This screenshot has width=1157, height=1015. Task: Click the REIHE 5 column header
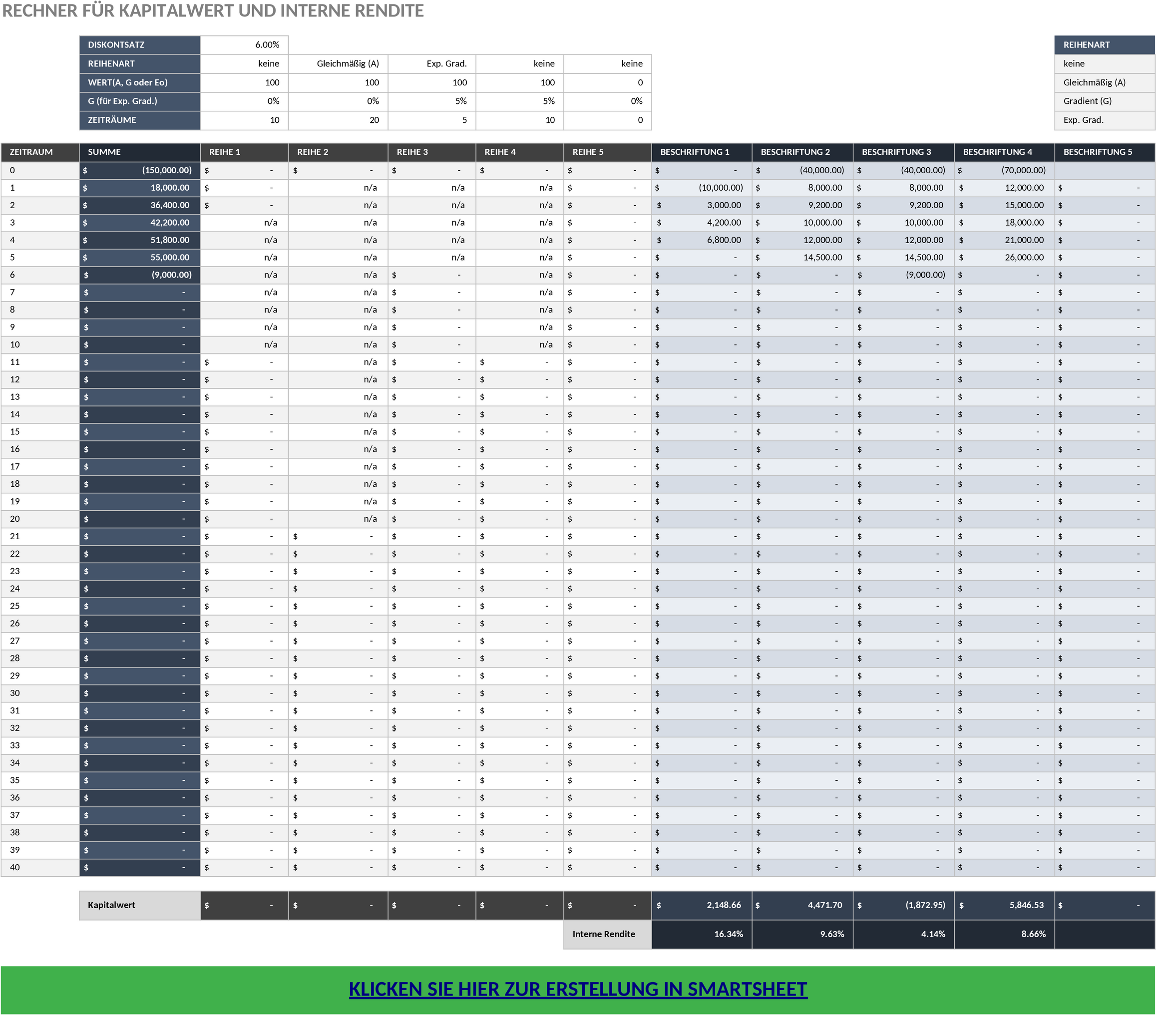[x=607, y=152]
